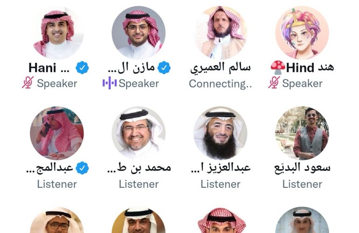Click the Connecting.. status label
359x233 pixels.
(220, 84)
